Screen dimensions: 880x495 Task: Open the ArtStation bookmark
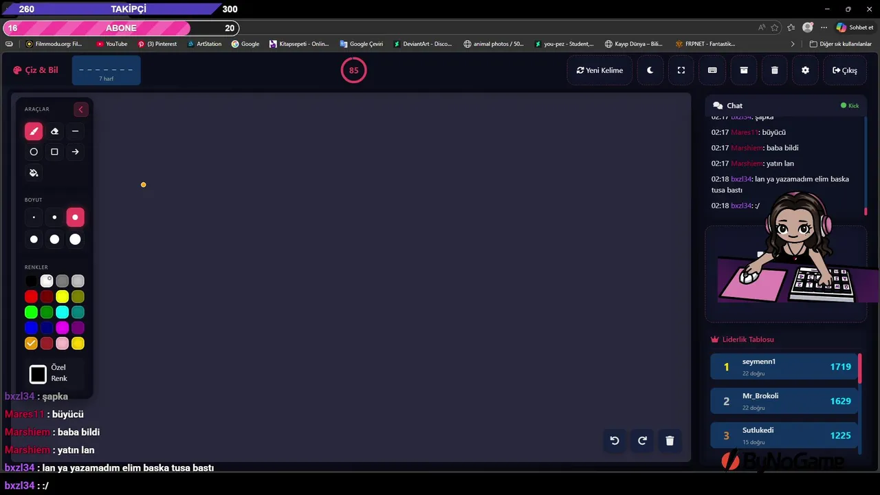click(x=204, y=44)
